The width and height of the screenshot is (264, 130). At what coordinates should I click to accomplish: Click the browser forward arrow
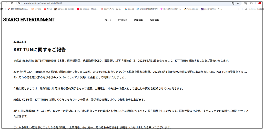(x=7, y=3)
